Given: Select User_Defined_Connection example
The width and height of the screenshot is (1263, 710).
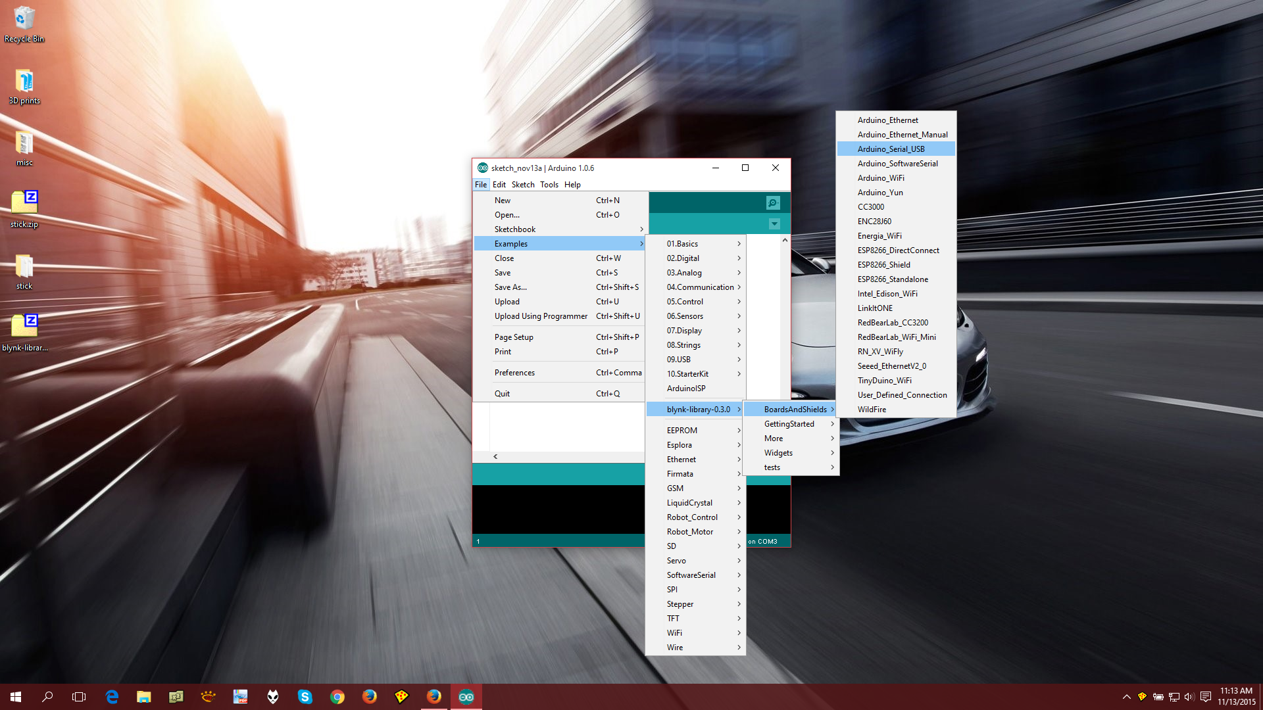Looking at the screenshot, I should click(x=896, y=395).
